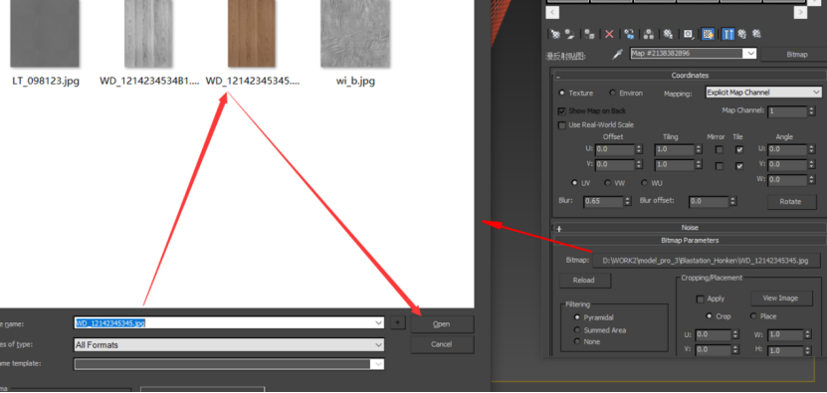Click the file name text field
Viewport: 827px width, 393px height.
point(223,322)
